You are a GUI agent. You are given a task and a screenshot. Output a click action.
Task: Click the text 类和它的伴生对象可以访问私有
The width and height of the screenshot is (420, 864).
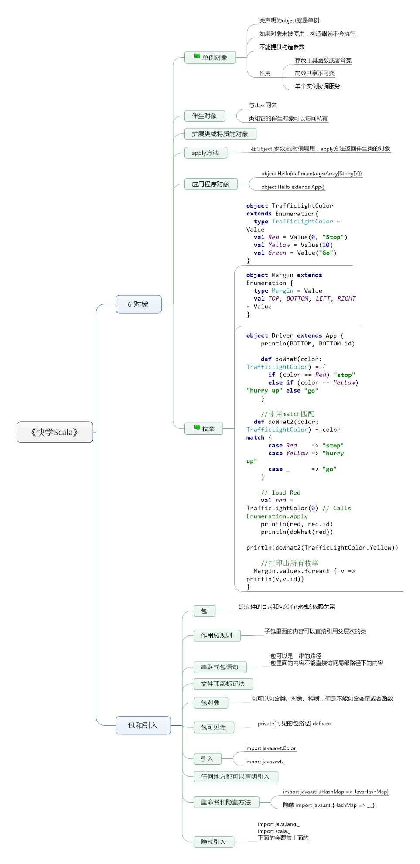click(x=288, y=118)
